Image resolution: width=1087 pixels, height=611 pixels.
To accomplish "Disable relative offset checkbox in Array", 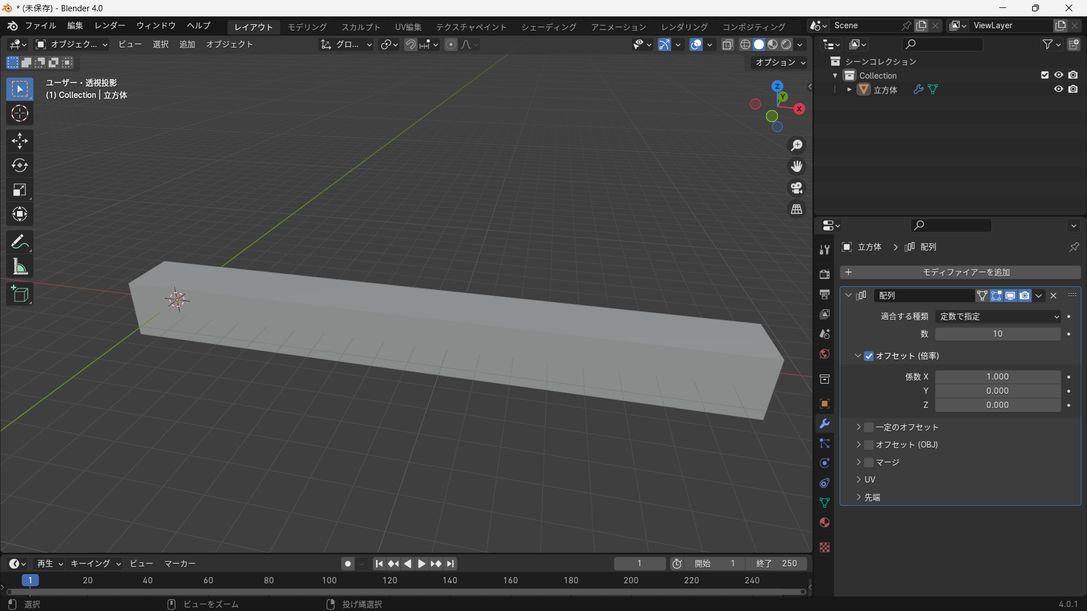I will [869, 356].
